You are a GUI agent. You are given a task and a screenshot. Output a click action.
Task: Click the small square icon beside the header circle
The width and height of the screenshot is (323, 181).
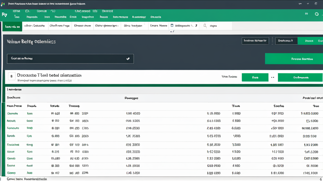pos(306,14)
